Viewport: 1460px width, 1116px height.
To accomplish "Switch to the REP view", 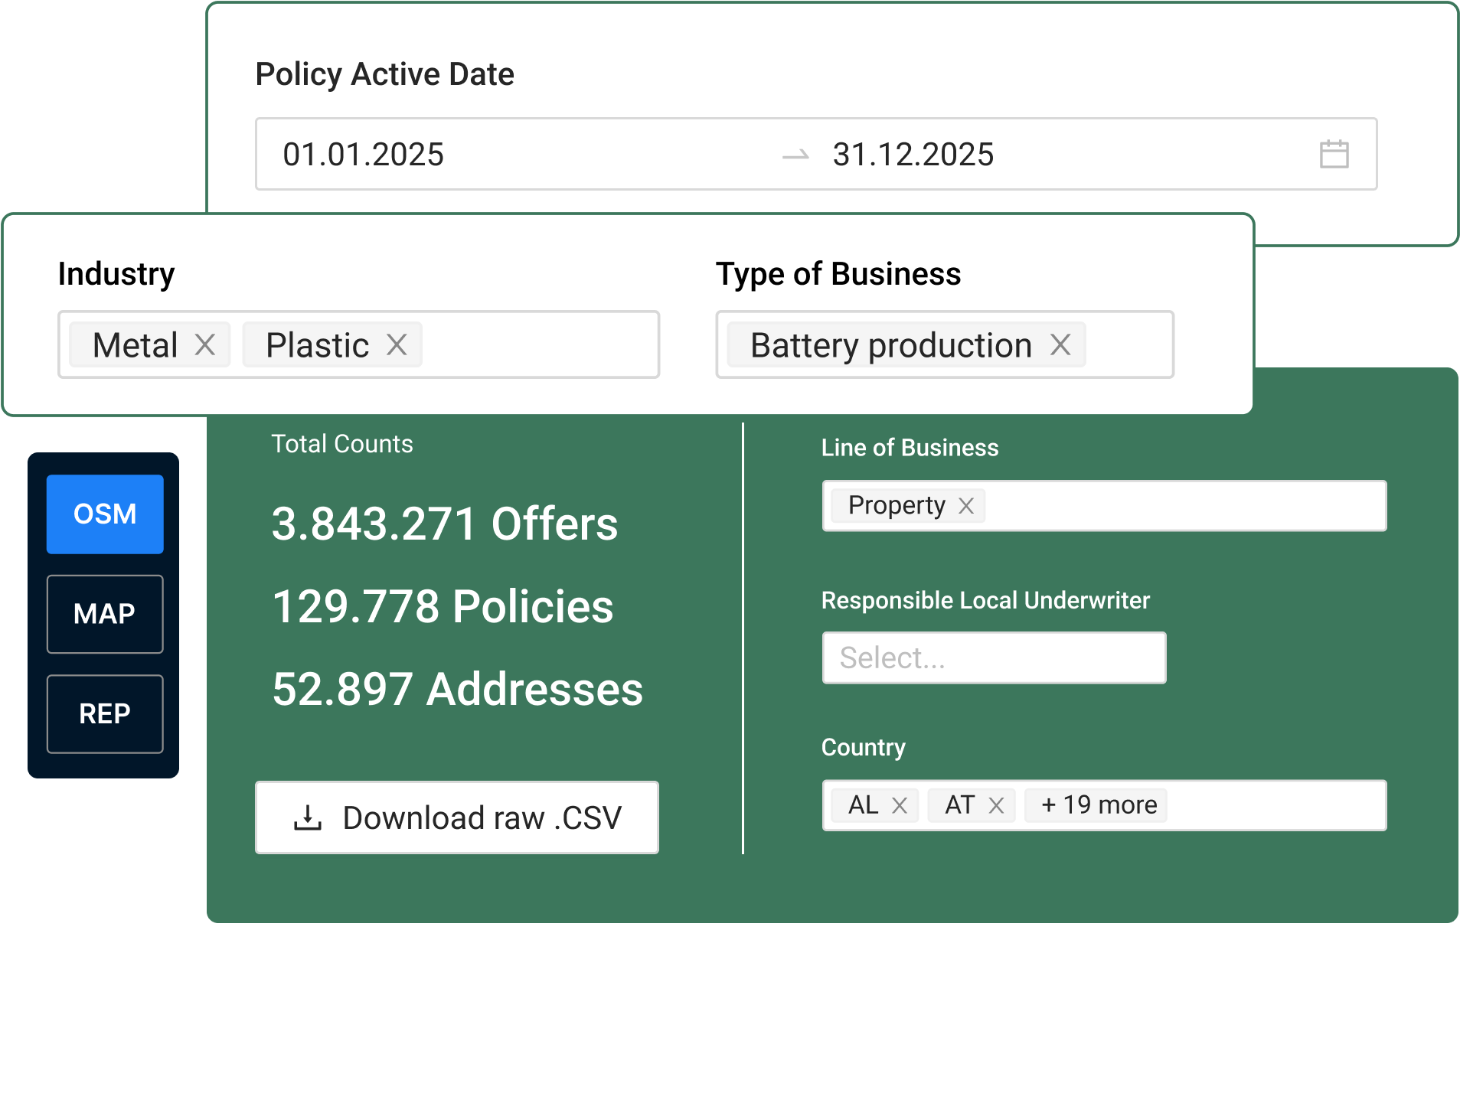I will [105, 714].
